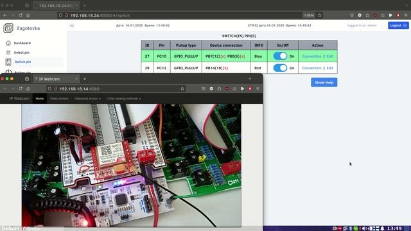Remove PB7(12) connection via its [x]

[223, 56]
